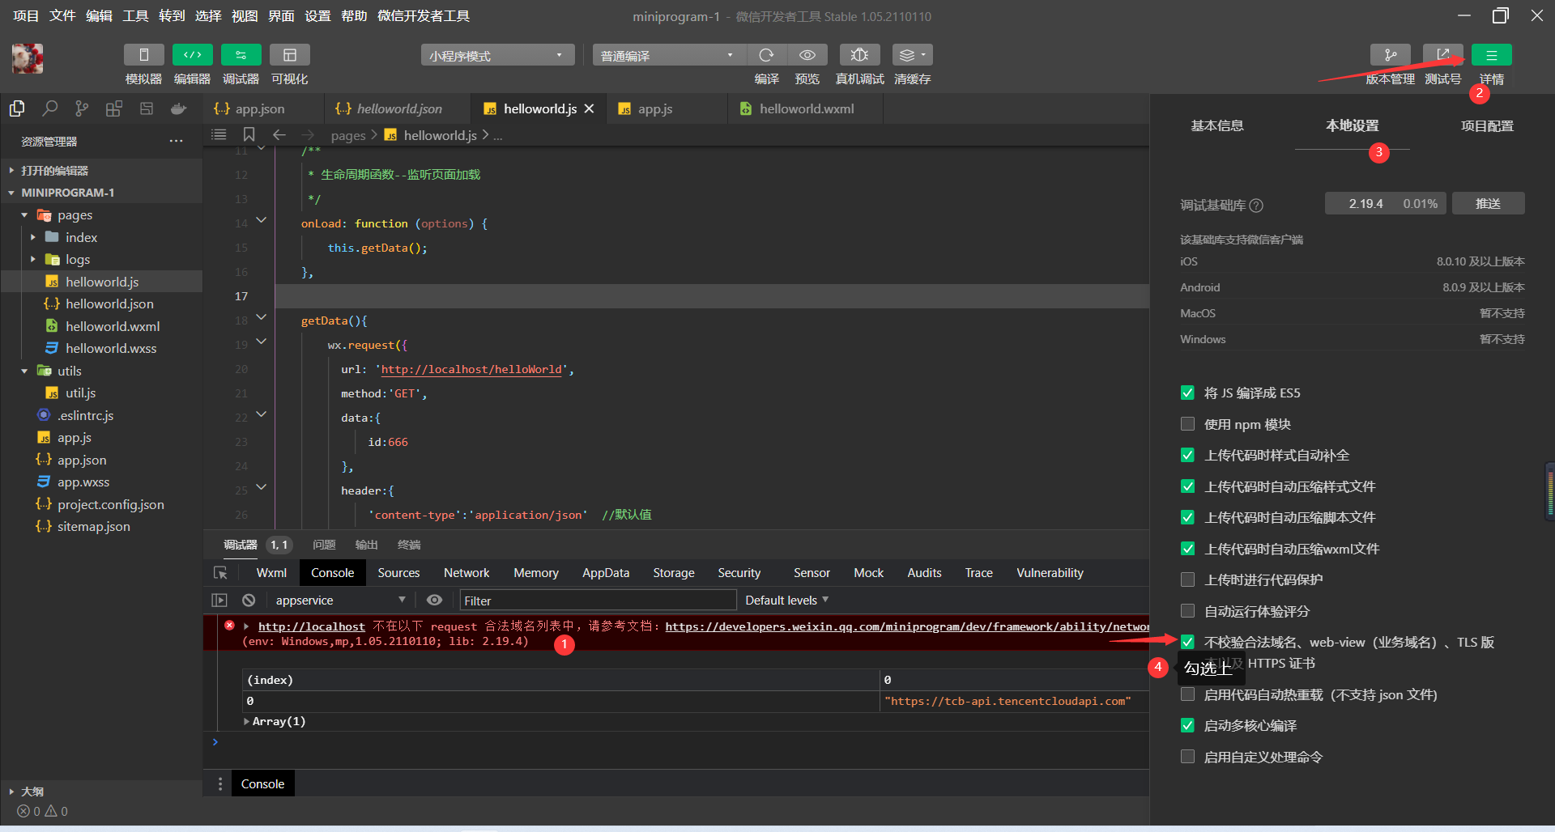Click the sidebar layout icon next to extensions
The height and width of the screenshot is (832, 1555).
pos(147,108)
